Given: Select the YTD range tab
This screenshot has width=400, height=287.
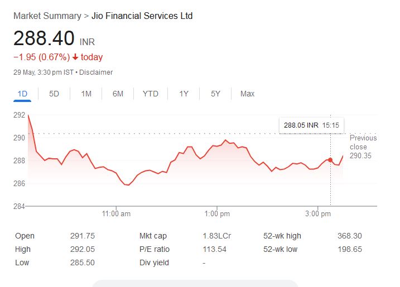Looking at the screenshot, I should coord(150,94).
